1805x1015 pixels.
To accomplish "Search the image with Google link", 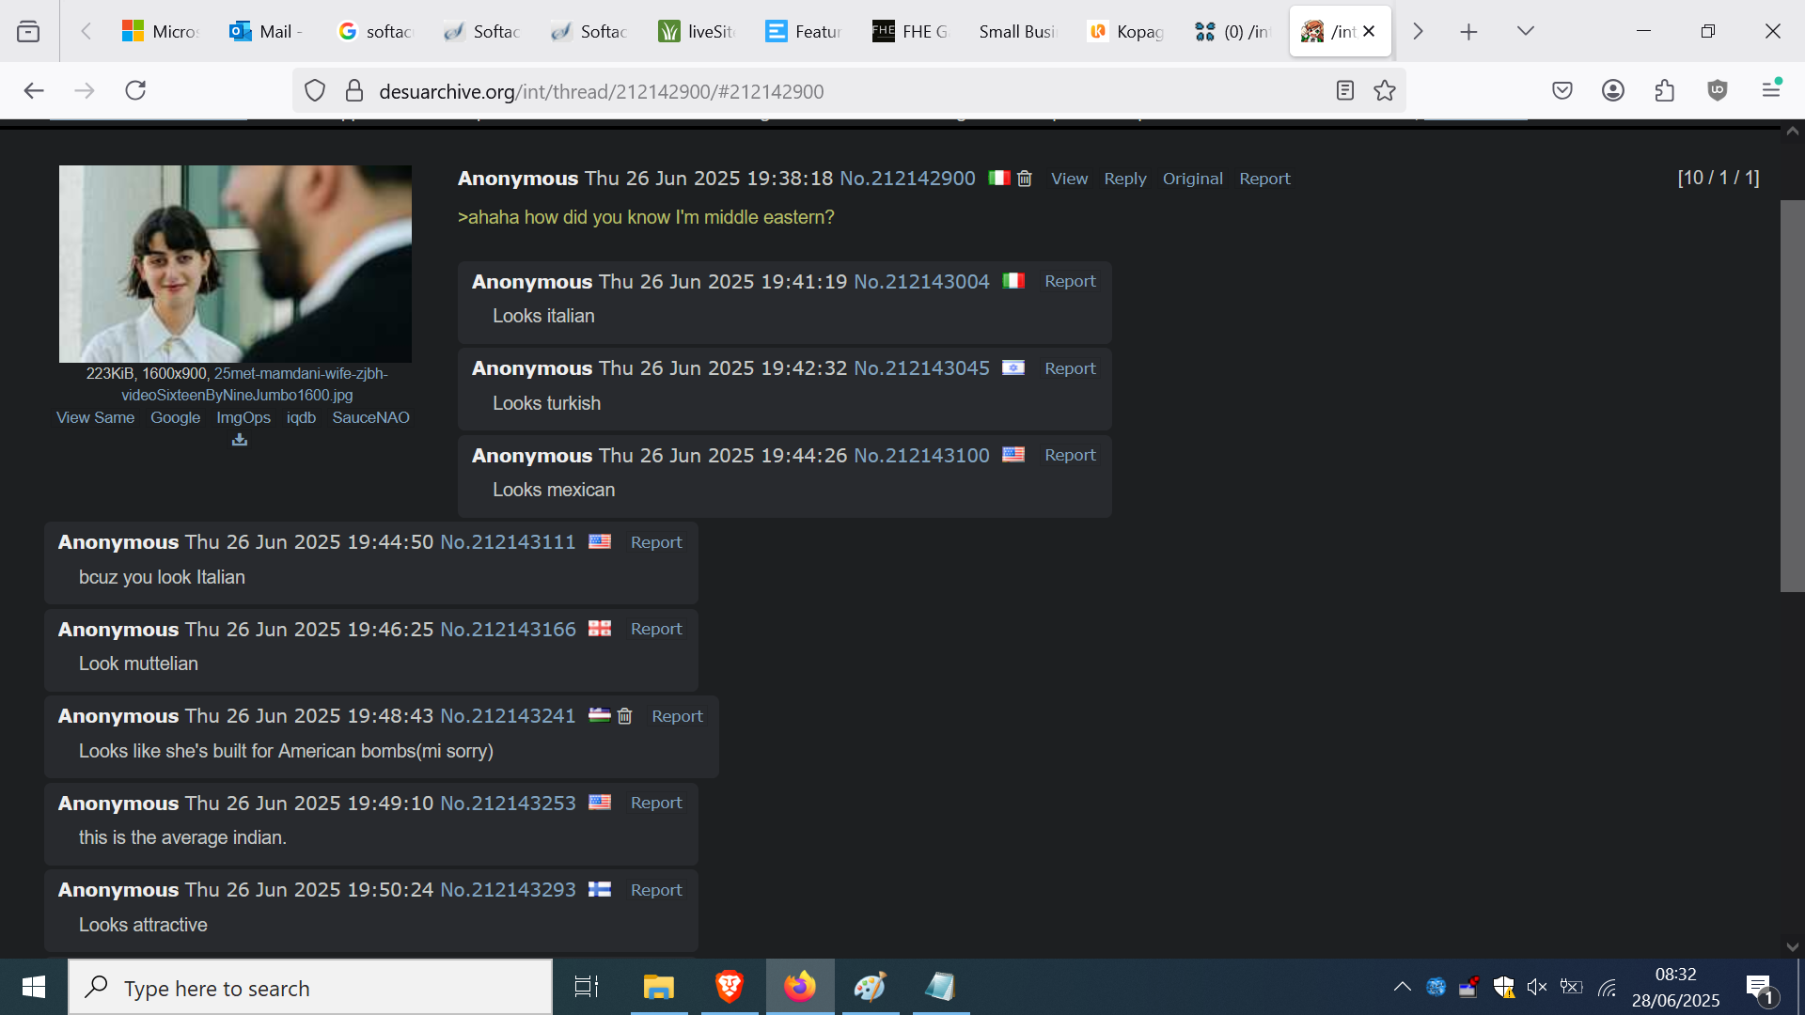I will click(175, 417).
